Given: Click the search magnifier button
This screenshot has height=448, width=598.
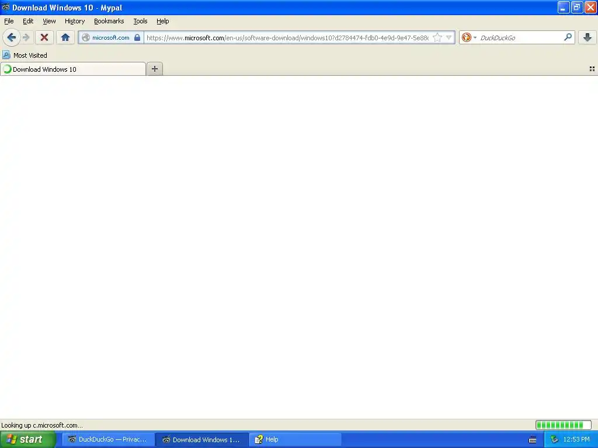Looking at the screenshot, I should [568, 37].
